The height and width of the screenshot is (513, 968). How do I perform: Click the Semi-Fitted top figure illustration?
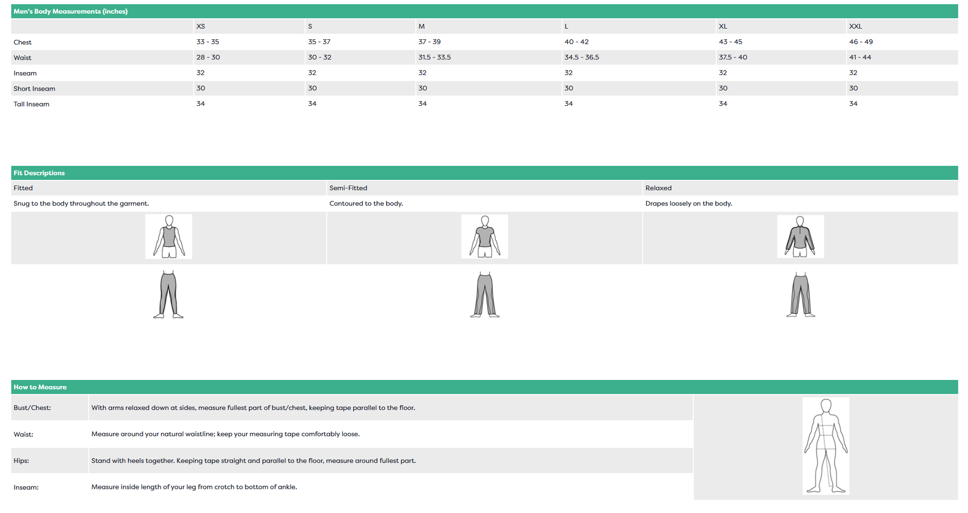pos(485,237)
